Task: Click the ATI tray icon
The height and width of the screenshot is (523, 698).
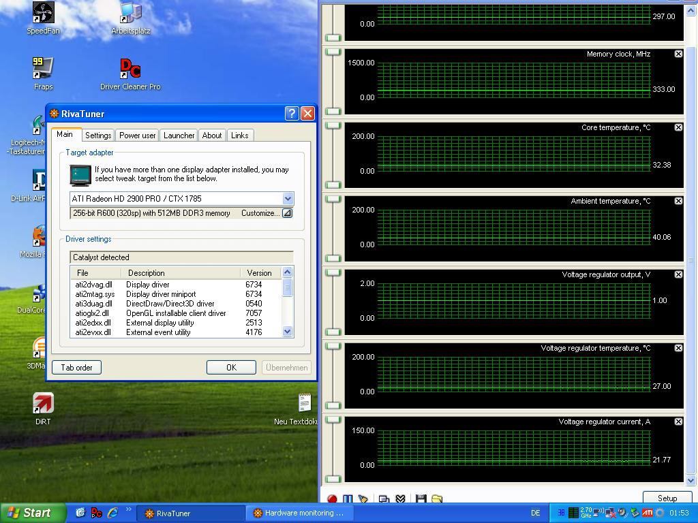Action: click(648, 513)
